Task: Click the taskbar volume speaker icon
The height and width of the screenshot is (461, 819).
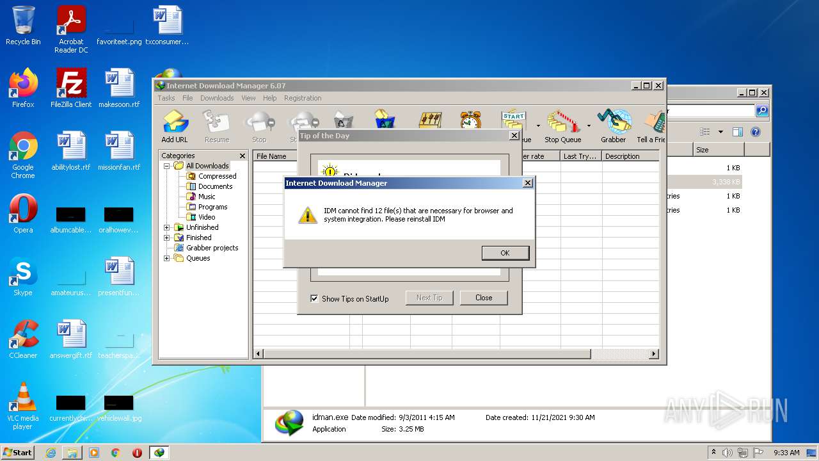Action: (x=728, y=452)
